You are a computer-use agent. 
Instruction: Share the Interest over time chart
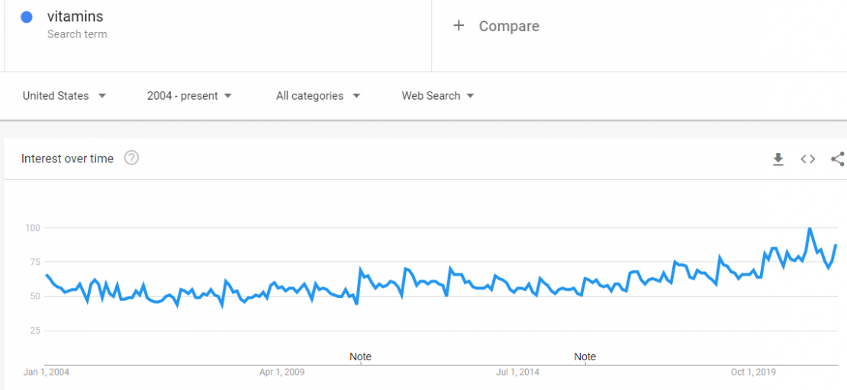tap(838, 158)
